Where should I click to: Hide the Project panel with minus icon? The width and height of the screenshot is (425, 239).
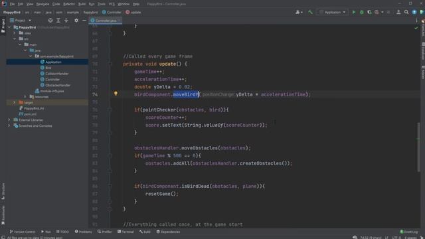[x=84, y=21]
